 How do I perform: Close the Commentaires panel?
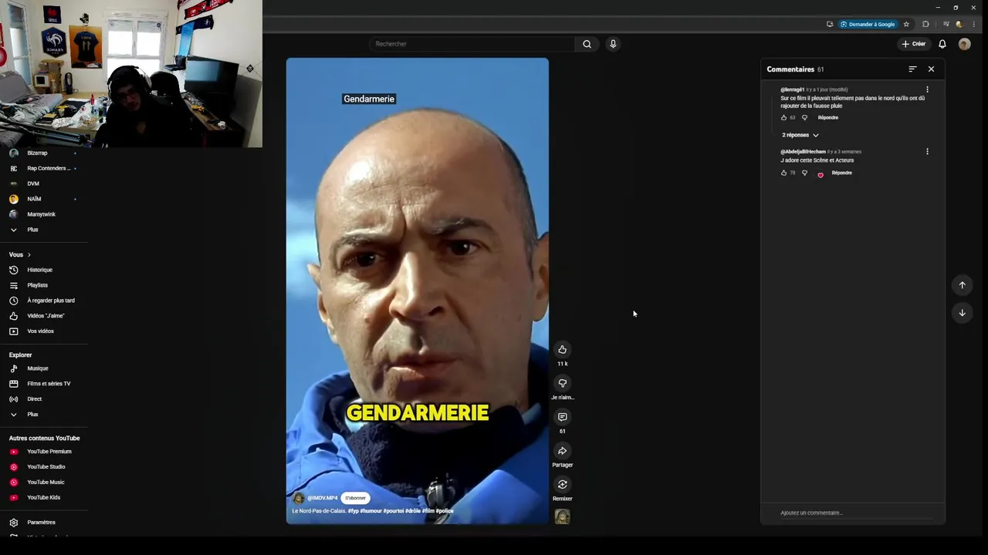pyautogui.click(x=931, y=69)
